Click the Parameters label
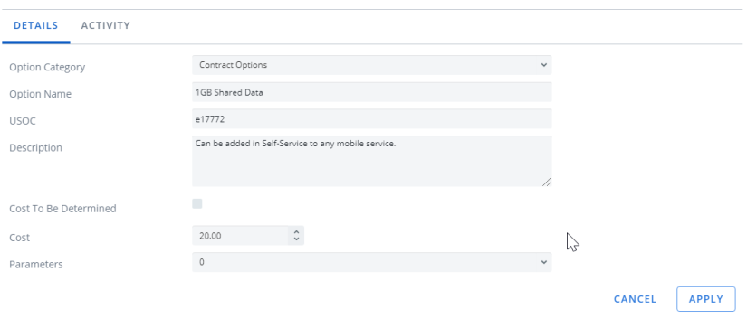The width and height of the screenshot is (747, 328). click(36, 265)
